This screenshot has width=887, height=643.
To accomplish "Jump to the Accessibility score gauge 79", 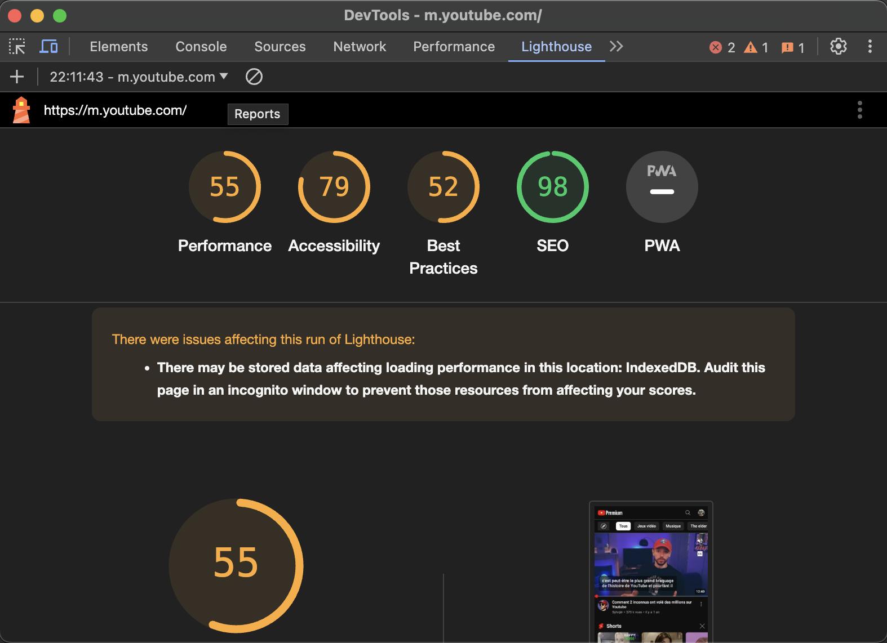I will [x=334, y=186].
